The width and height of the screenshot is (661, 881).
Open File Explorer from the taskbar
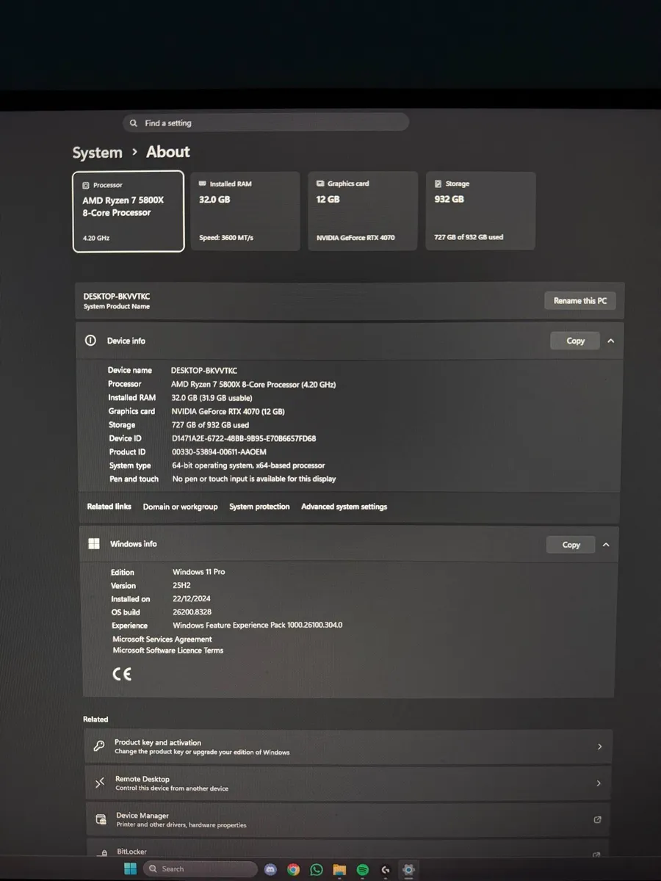pyautogui.click(x=339, y=869)
